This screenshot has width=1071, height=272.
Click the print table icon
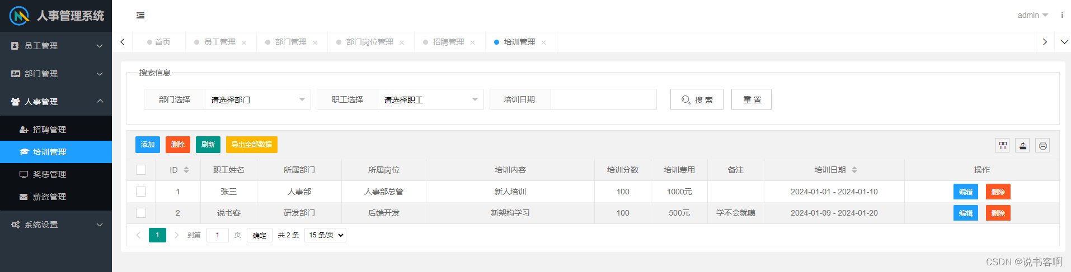pos(1042,145)
